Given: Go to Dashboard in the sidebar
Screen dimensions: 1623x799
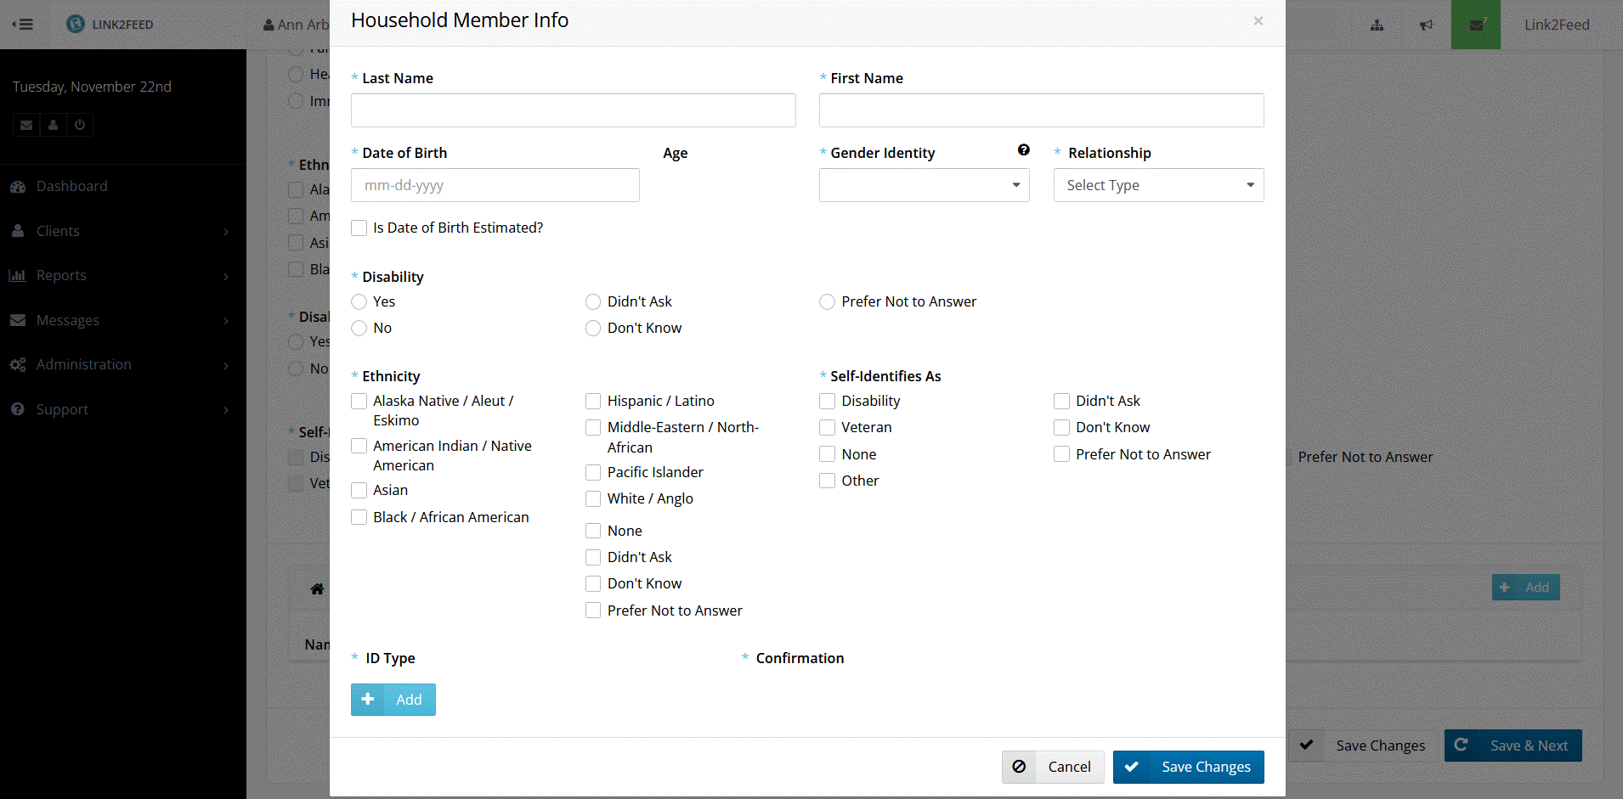Looking at the screenshot, I should pos(71,186).
